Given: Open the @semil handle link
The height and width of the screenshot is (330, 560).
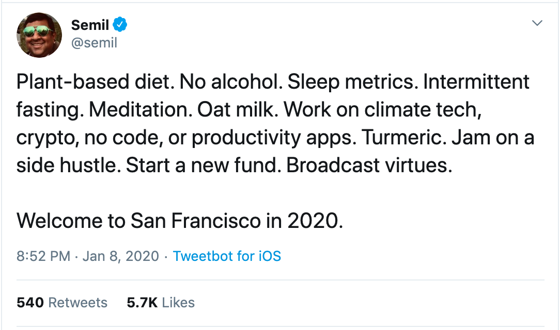Looking at the screenshot, I should [94, 43].
